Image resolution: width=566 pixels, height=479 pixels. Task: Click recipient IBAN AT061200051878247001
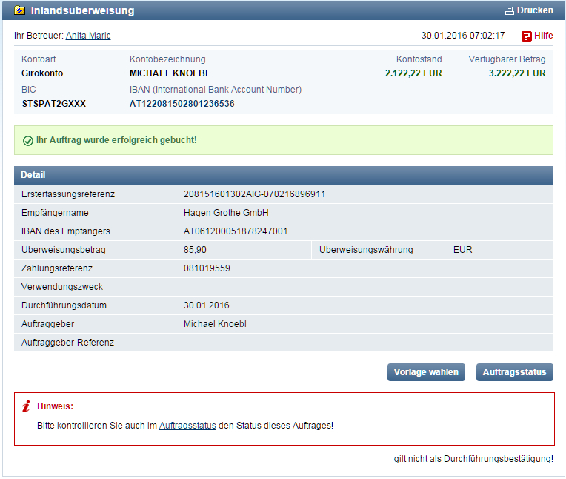236,231
